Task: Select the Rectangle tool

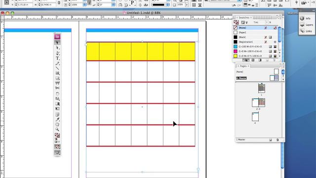Action: point(57,78)
